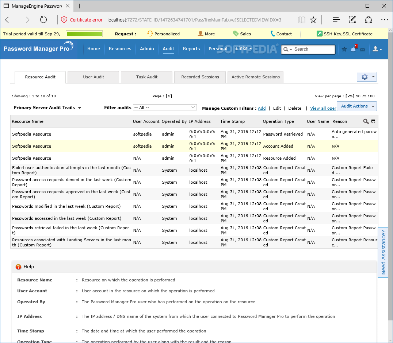Click Passwords modified in the last week row
Screen dimensions: 393x343
click(194, 206)
